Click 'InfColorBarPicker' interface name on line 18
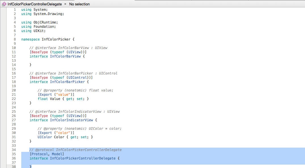The width and height of the screenshot is (305, 168). (x=67, y=82)
